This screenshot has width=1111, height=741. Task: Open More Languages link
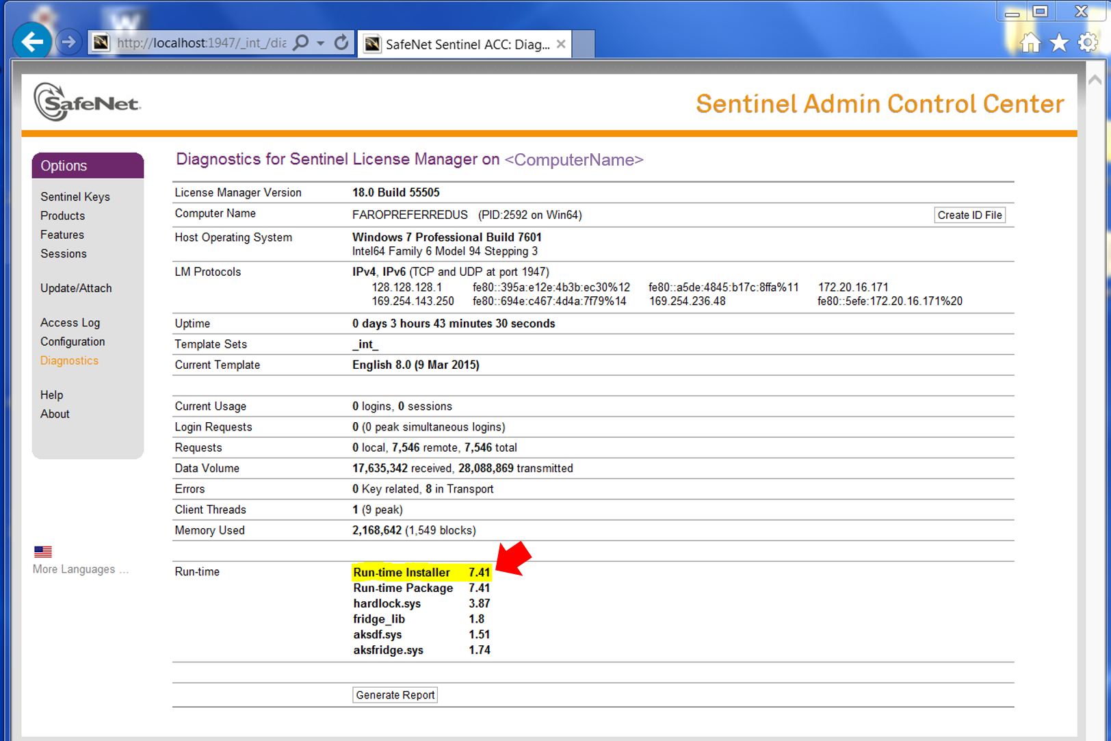(x=80, y=569)
